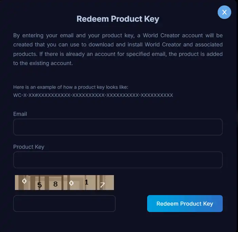Click the first white 0 in the captcha
This screenshot has width=238, height=232.
click(x=24, y=181)
